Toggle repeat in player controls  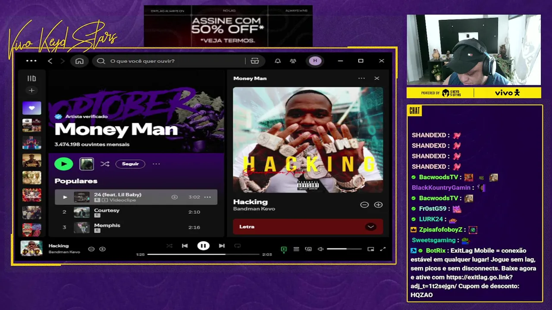[237, 246]
